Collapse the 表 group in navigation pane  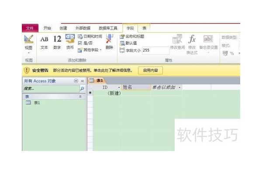(x=80, y=97)
